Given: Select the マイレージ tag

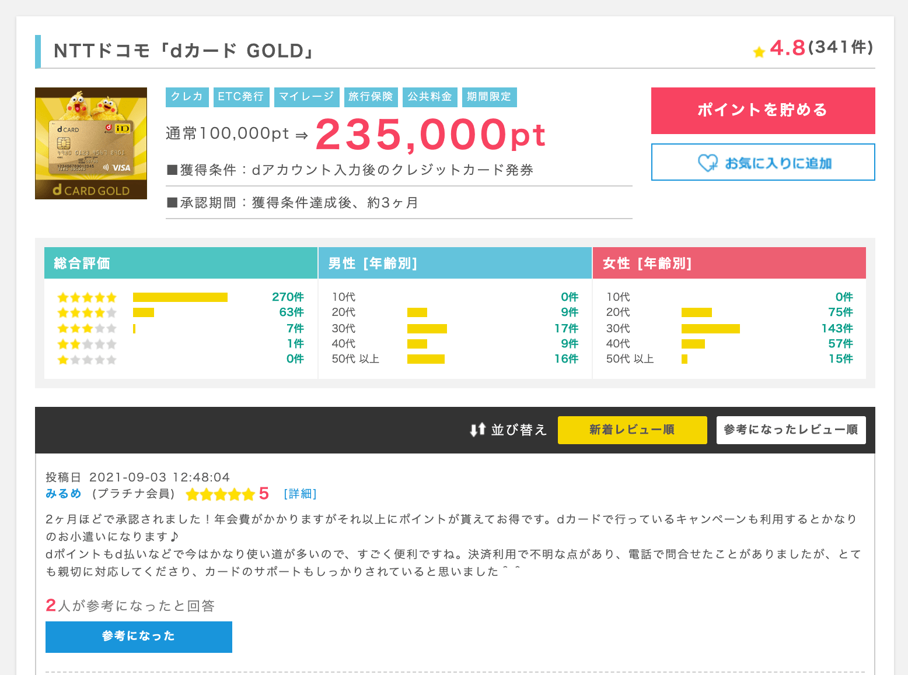Looking at the screenshot, I should click(306, 97).
